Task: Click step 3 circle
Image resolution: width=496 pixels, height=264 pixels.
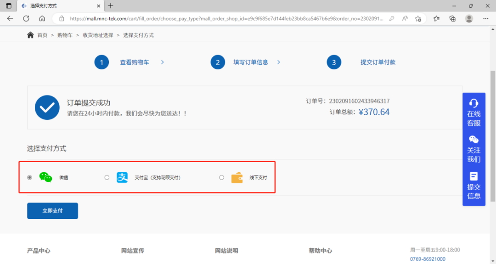Action: point(334,62)
